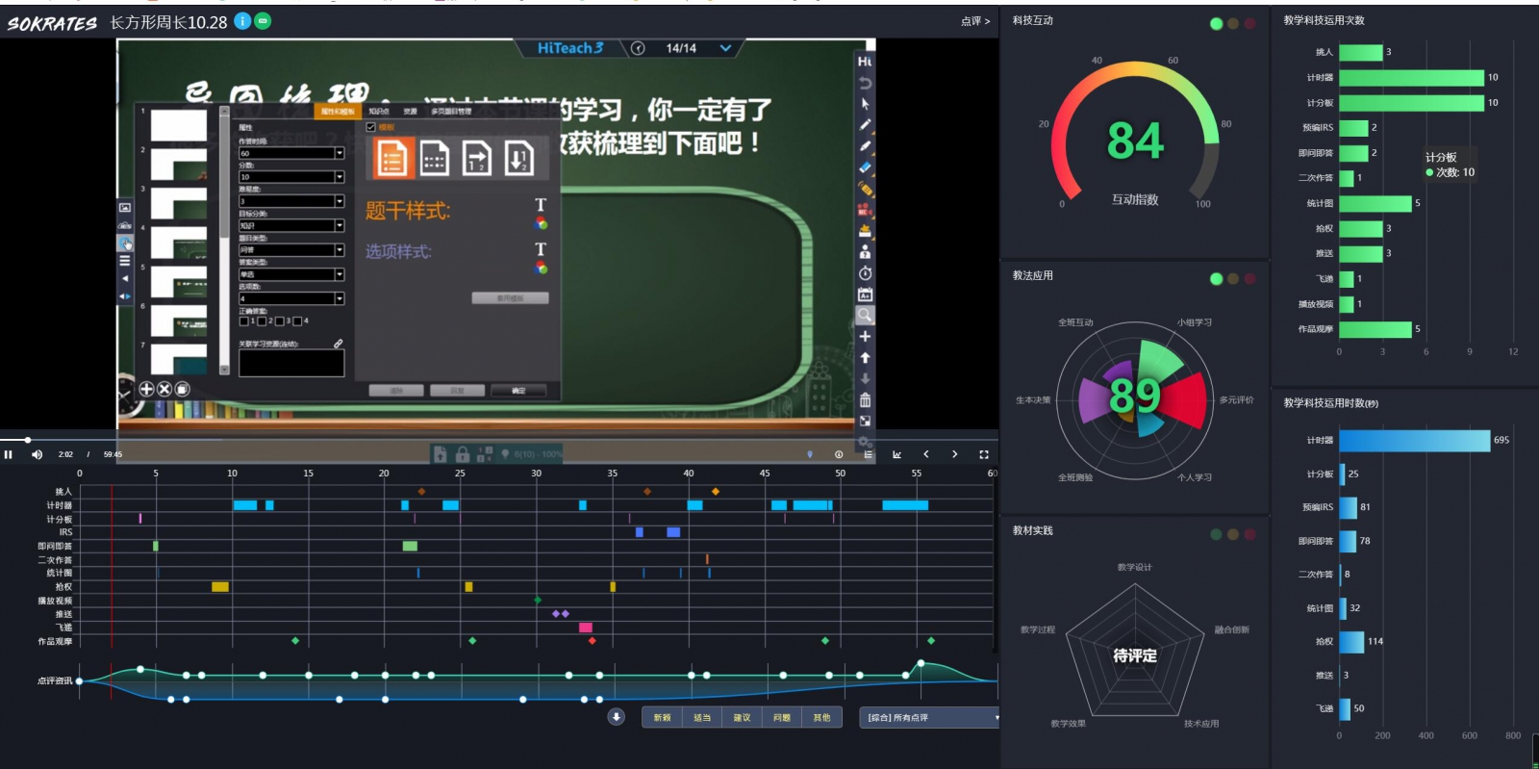This screenshot has height=769, width=1539.
Task: Mute the video volume speaker icon
Action: coord(37,454)
